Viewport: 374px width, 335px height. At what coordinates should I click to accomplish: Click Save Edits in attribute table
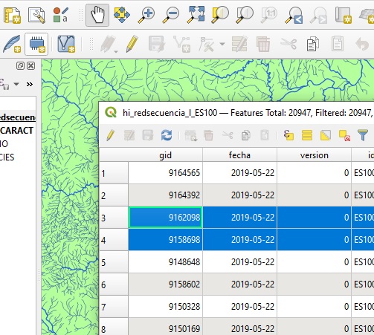coord(148,136)
